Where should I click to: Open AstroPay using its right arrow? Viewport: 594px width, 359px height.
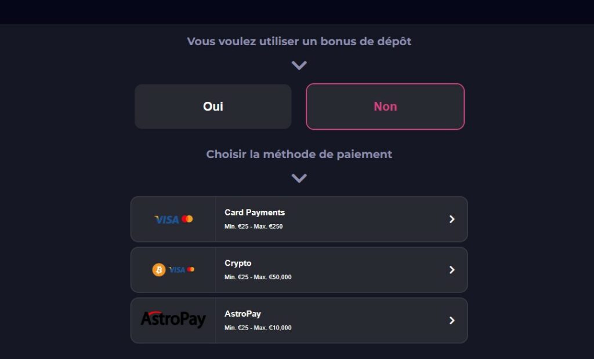pos(452,320)
